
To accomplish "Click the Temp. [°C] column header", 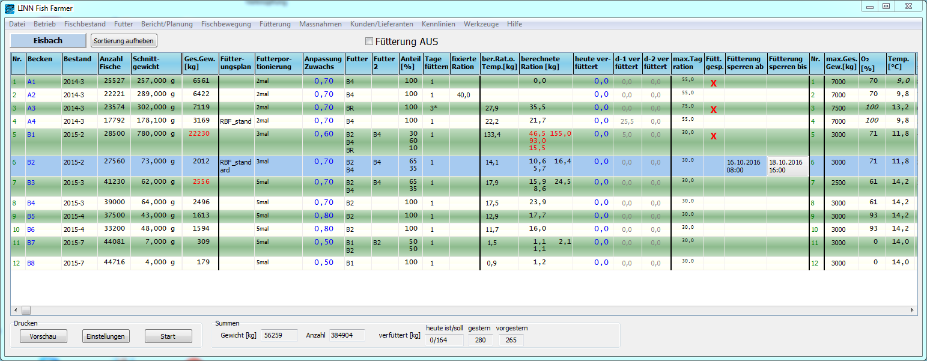I will tap(900, 63).
